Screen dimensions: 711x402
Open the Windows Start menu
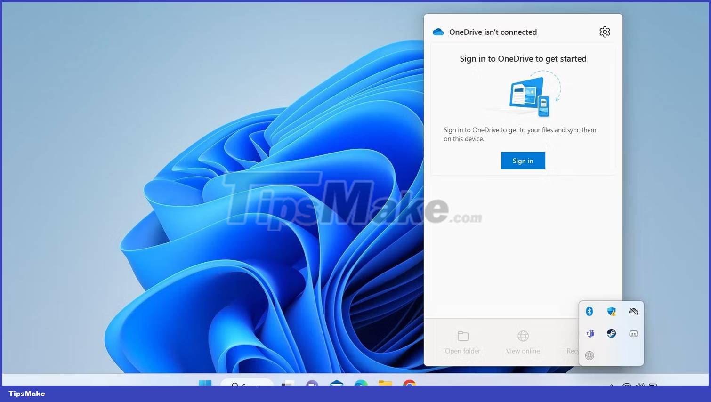click(205, 383)
